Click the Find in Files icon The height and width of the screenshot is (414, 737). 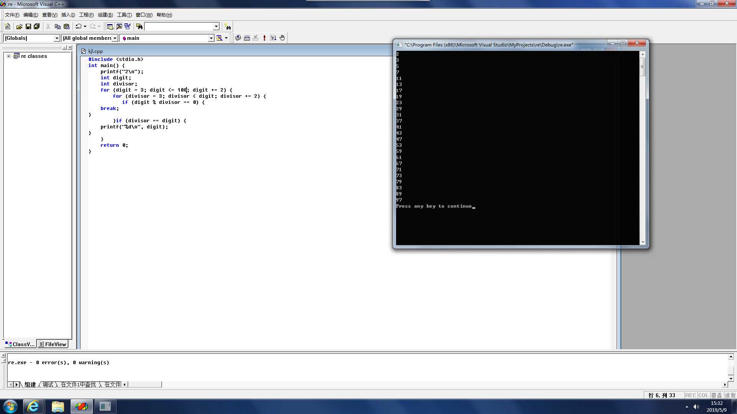pyautogui.click(x=139, y=26)
